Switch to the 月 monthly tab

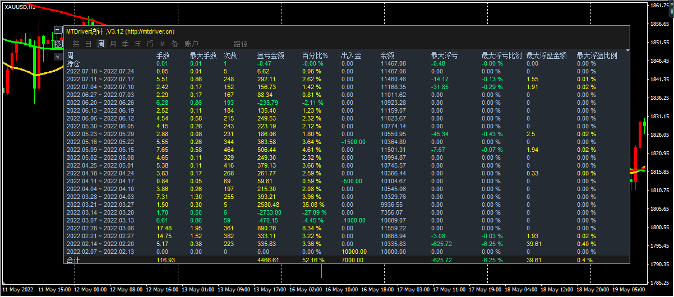113,44
